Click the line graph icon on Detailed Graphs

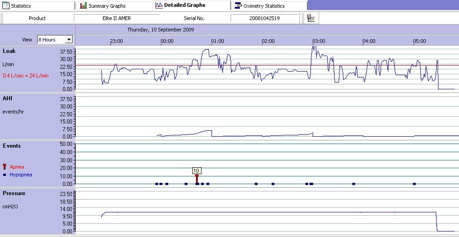click(x=159, y=5)
